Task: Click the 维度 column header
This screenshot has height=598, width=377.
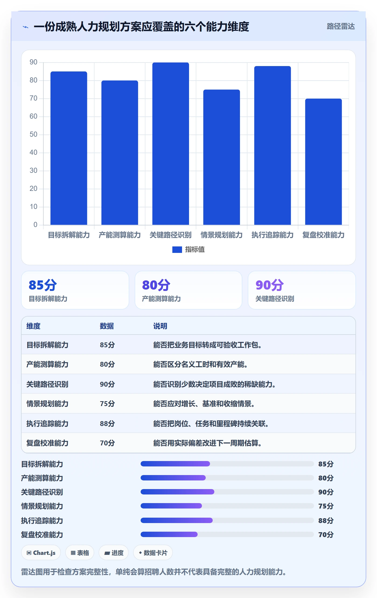Action: point(33,326)
